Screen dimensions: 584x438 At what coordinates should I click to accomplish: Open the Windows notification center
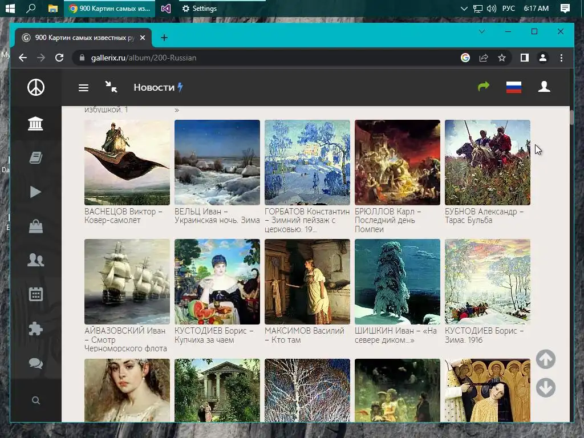point(565,8)
